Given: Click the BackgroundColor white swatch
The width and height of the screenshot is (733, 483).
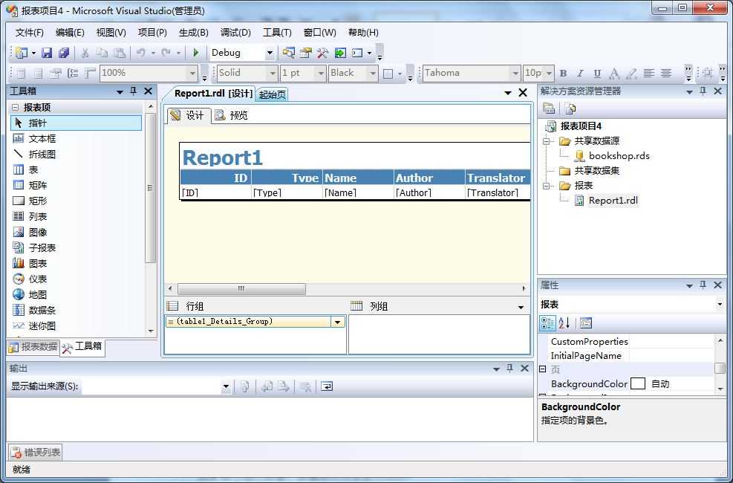Looking at the screenshot, I should click(x=638, y=384).
